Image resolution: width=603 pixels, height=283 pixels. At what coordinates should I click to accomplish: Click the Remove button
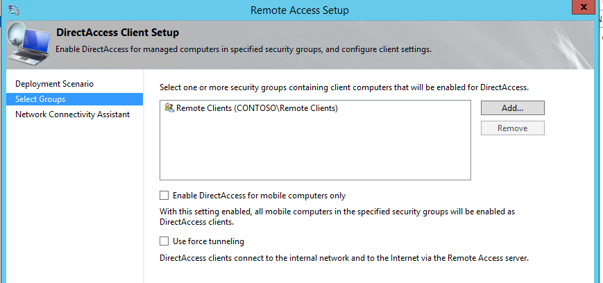(x=513, y=128)
